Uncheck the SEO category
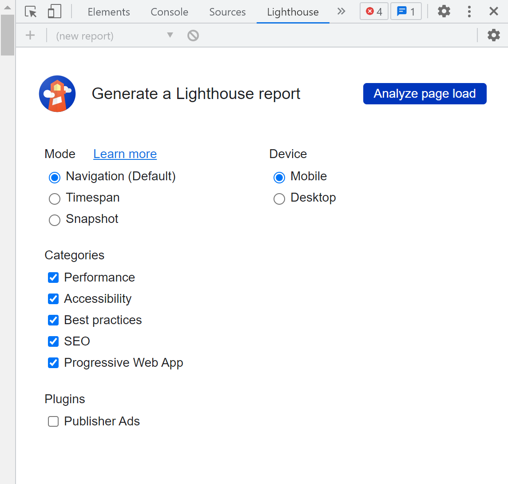Viewport: 508px width, 484px height. tap(53, 341)
